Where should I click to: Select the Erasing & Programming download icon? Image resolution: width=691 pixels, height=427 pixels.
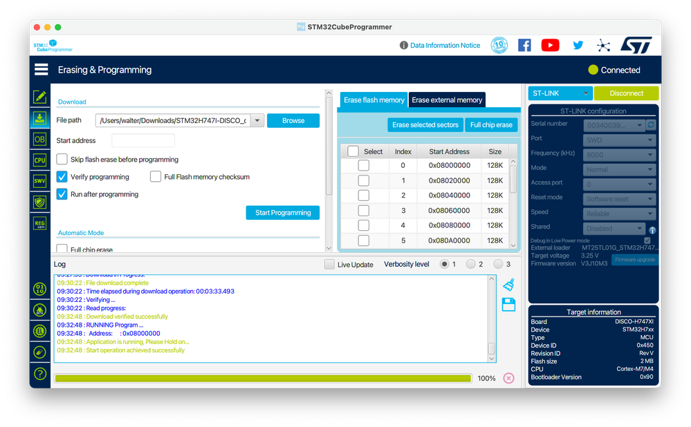tap(39, 118)
